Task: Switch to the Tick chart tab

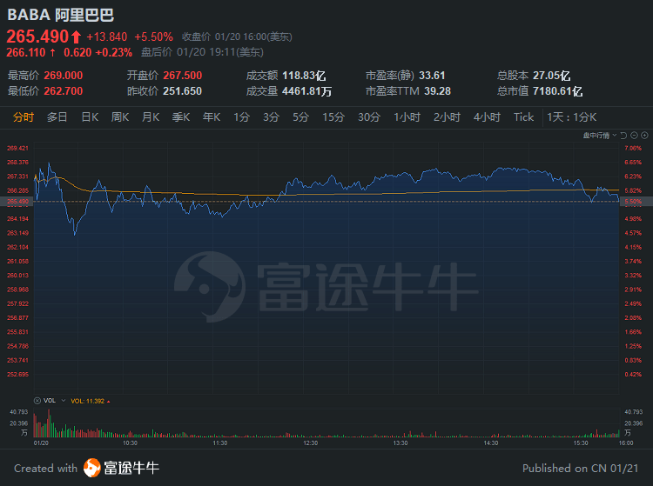Action: 523,117
